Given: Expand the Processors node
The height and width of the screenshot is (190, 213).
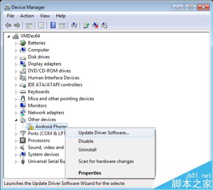Looking at the screenshot, I should pyautogui.click(x=16, y=141).
